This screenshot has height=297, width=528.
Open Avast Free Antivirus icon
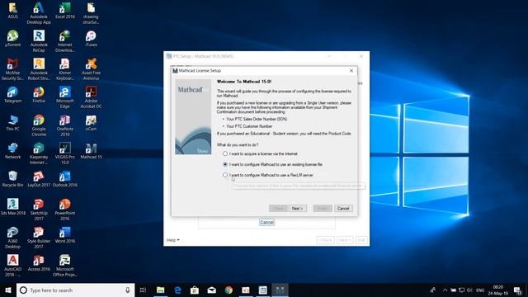tap(91, 69)
